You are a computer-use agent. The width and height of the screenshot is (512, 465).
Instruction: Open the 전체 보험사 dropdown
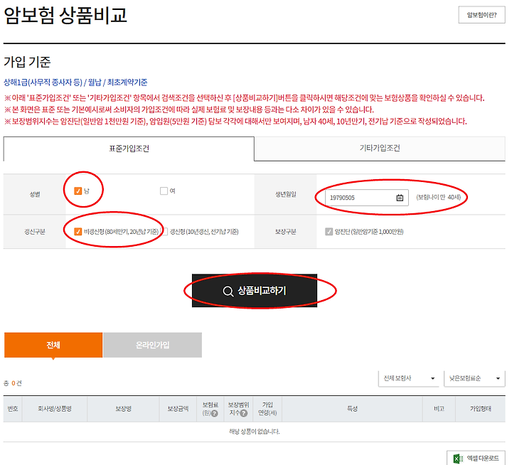(x=408, y=378)
